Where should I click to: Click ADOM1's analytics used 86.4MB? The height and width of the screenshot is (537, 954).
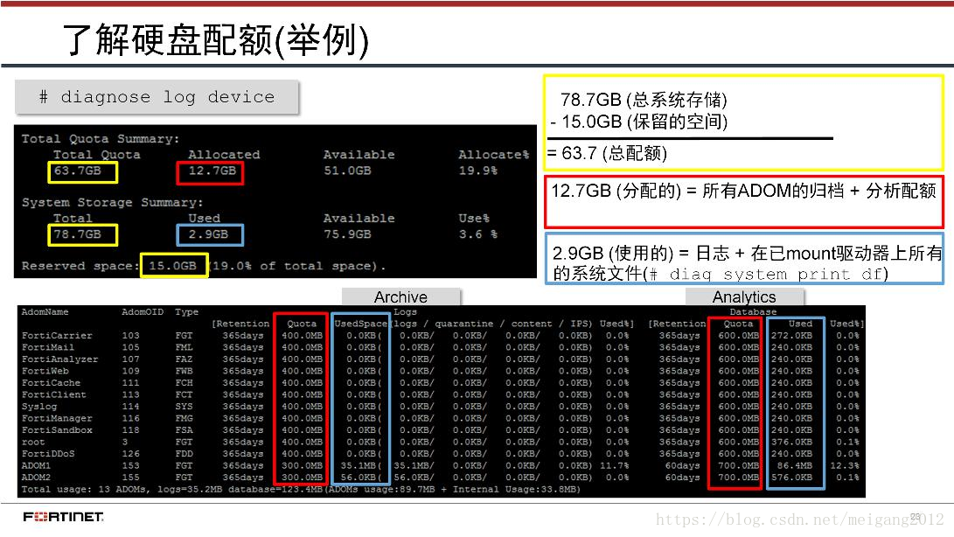794,466
